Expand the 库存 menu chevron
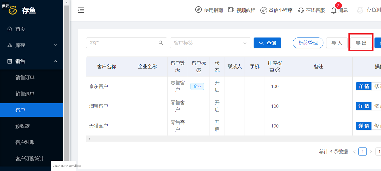Image resolution: width=381 pixels, height=171 pixels. [56, 45]
